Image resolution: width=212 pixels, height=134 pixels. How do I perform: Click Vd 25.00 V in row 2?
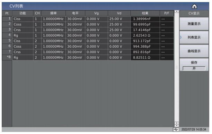coord(119,25)
